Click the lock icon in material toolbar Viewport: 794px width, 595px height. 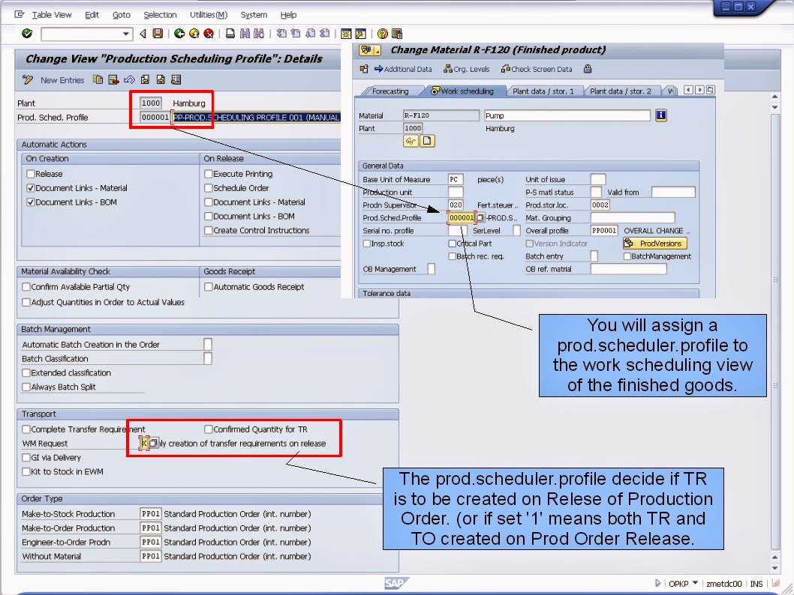[588, 69]
